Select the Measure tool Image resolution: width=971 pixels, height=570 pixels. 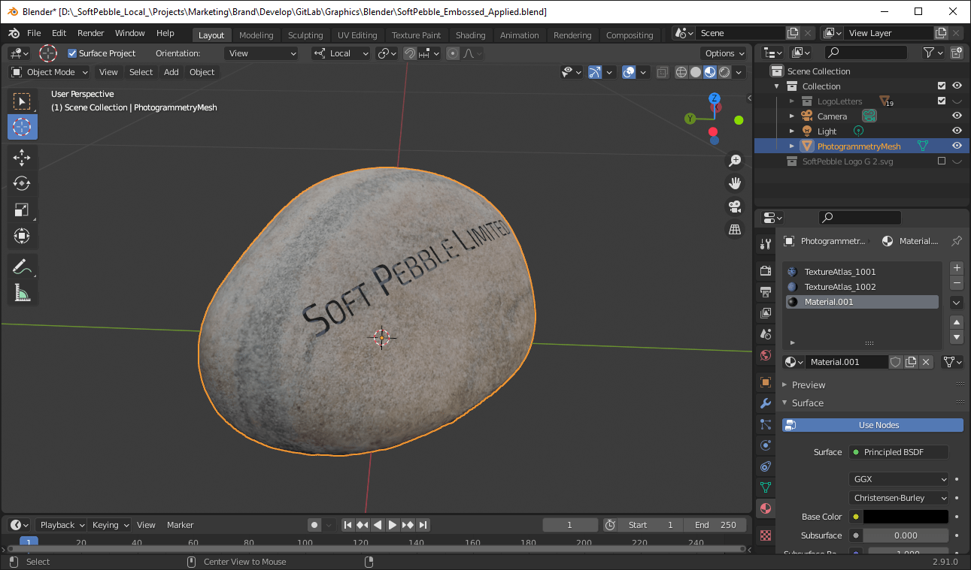(x=22, y=293)
